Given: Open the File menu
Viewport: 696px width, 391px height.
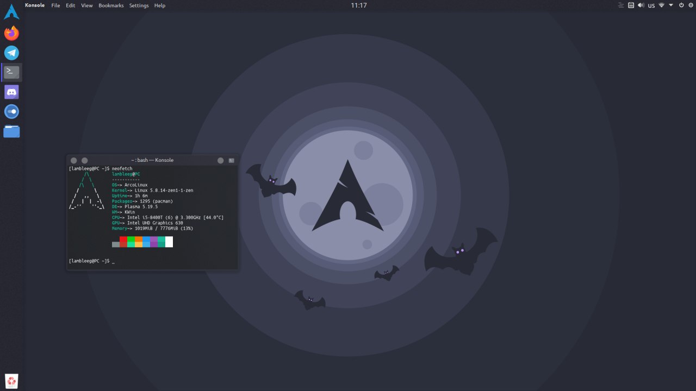Looking at the screenshot, I should tap(55, 5).
